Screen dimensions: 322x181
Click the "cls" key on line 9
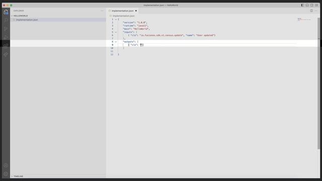pos(134,45)
